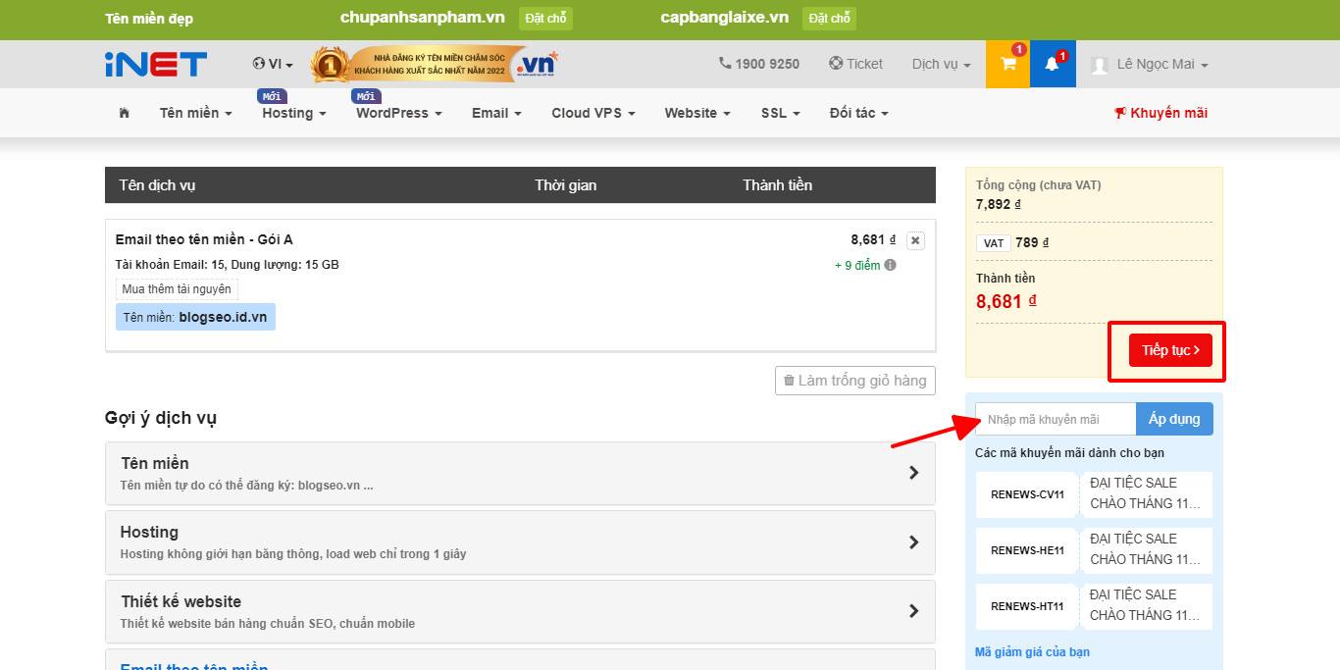Click Làm trống giỏ hàng button
The height and width of the screenshot is (670, 1340).
855,381
